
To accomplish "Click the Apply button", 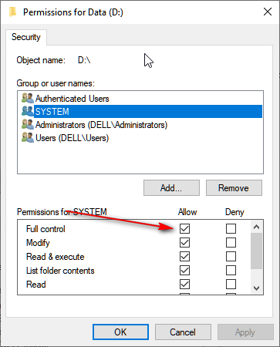I will tap(245, 332).
